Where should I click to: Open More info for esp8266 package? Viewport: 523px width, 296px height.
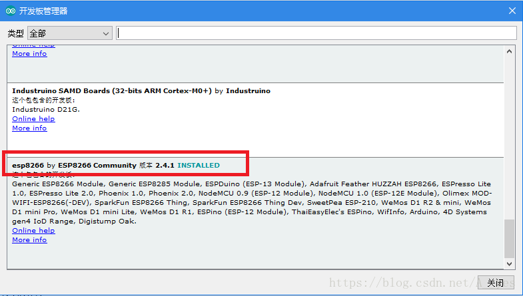coord(29,240)
